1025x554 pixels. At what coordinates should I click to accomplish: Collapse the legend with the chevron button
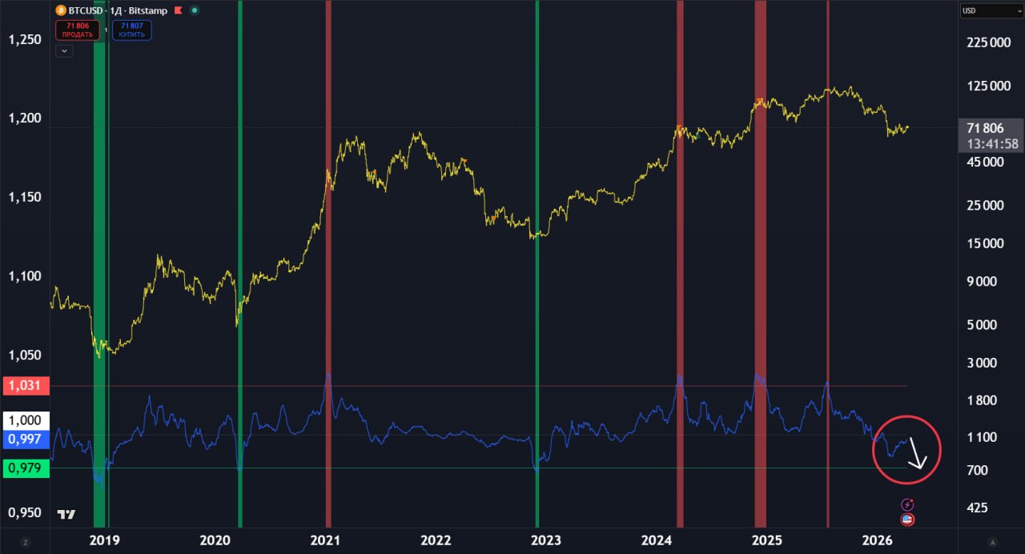click(64, 50)
